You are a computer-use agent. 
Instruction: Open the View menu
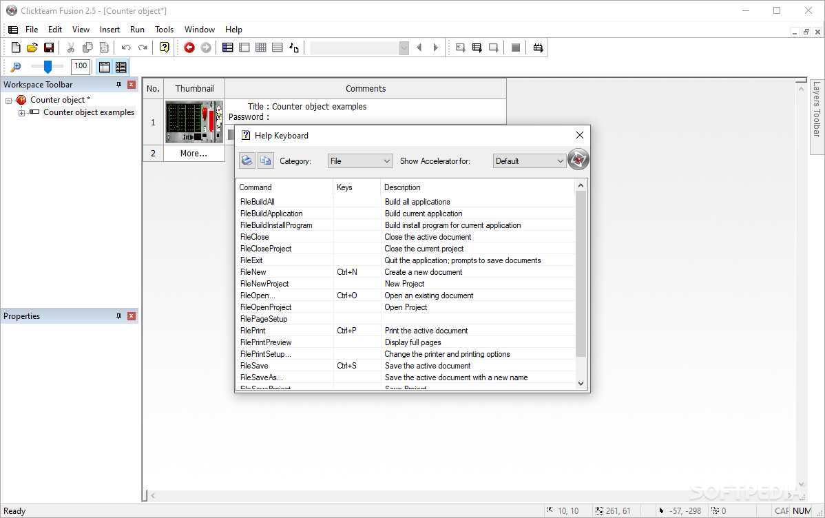[81, 30]
